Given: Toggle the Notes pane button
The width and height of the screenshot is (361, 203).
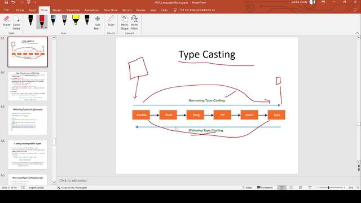Looking at the screenshot, I should 247,188.
